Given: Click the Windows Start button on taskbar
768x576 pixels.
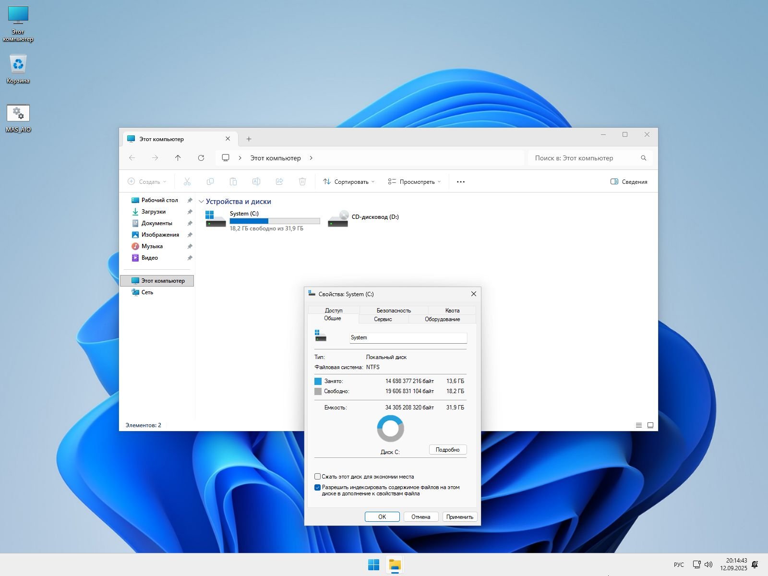Looking at the screenshot, I should tap(373, 565).
